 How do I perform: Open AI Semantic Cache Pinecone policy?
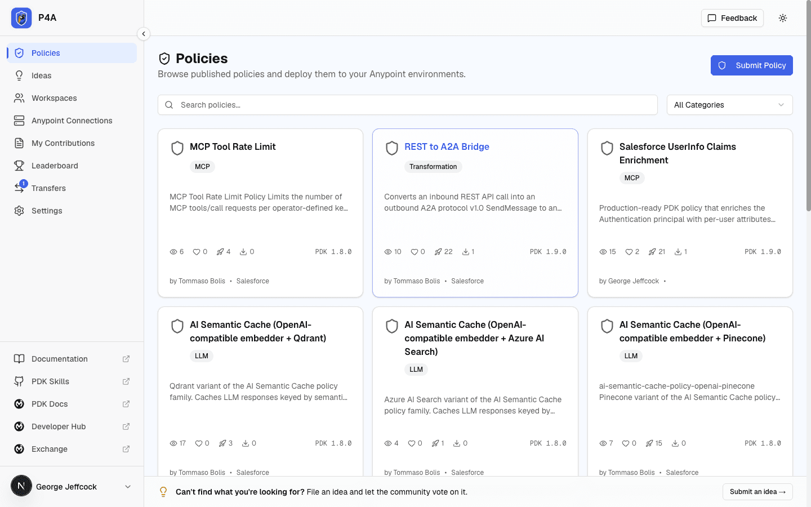(692, 331)
